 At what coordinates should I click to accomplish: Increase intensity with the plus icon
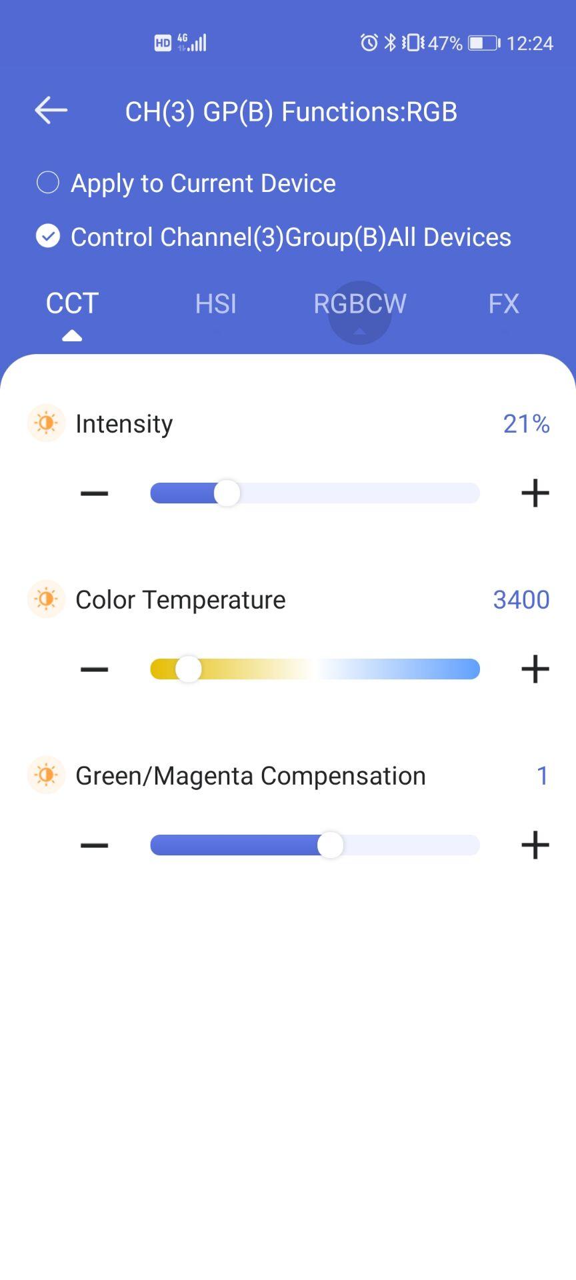(x=535, y=493)
